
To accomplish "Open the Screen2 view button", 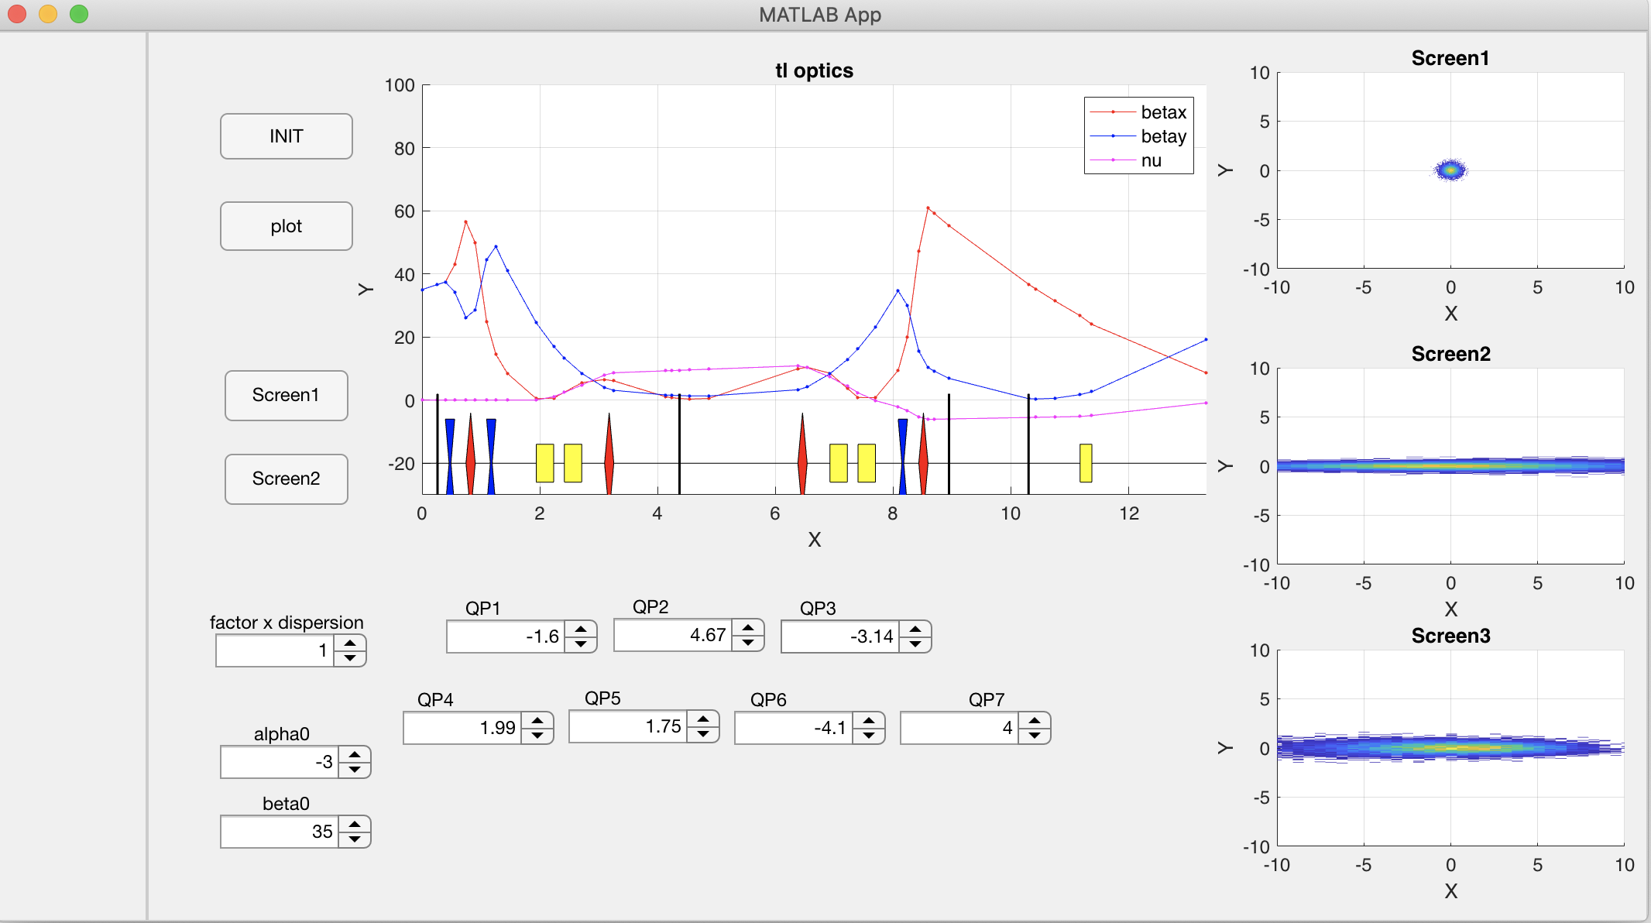I will (x=286, y=479).
